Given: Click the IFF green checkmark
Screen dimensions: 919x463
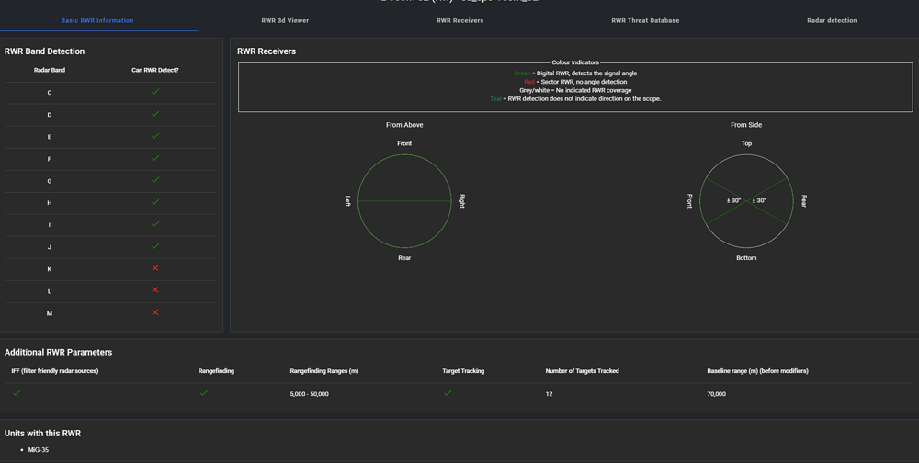Looking at the screenshot, I should (x=17, y=393).
